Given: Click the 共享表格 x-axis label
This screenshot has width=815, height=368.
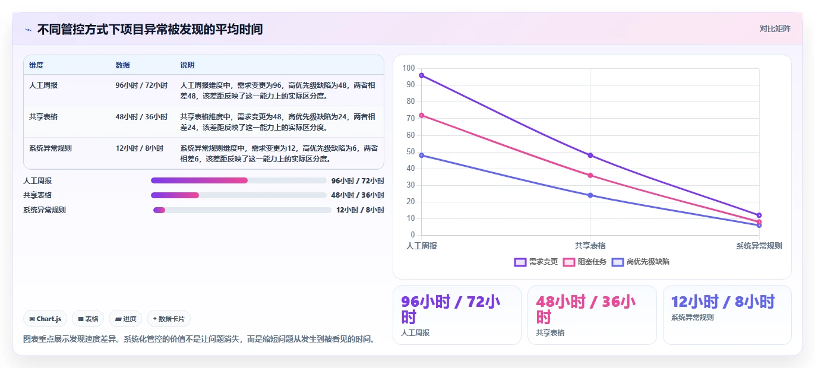Looking at the screenshot, I should pos(590,246).
